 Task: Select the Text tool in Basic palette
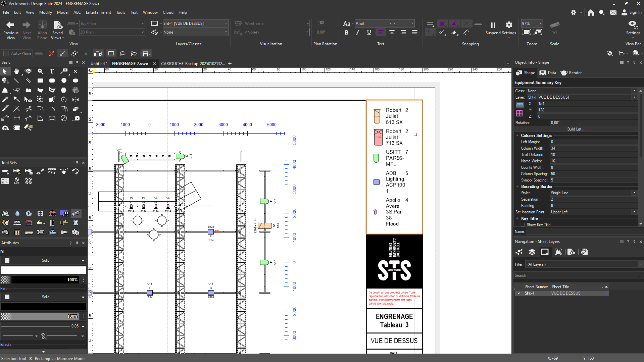(52, 71)
